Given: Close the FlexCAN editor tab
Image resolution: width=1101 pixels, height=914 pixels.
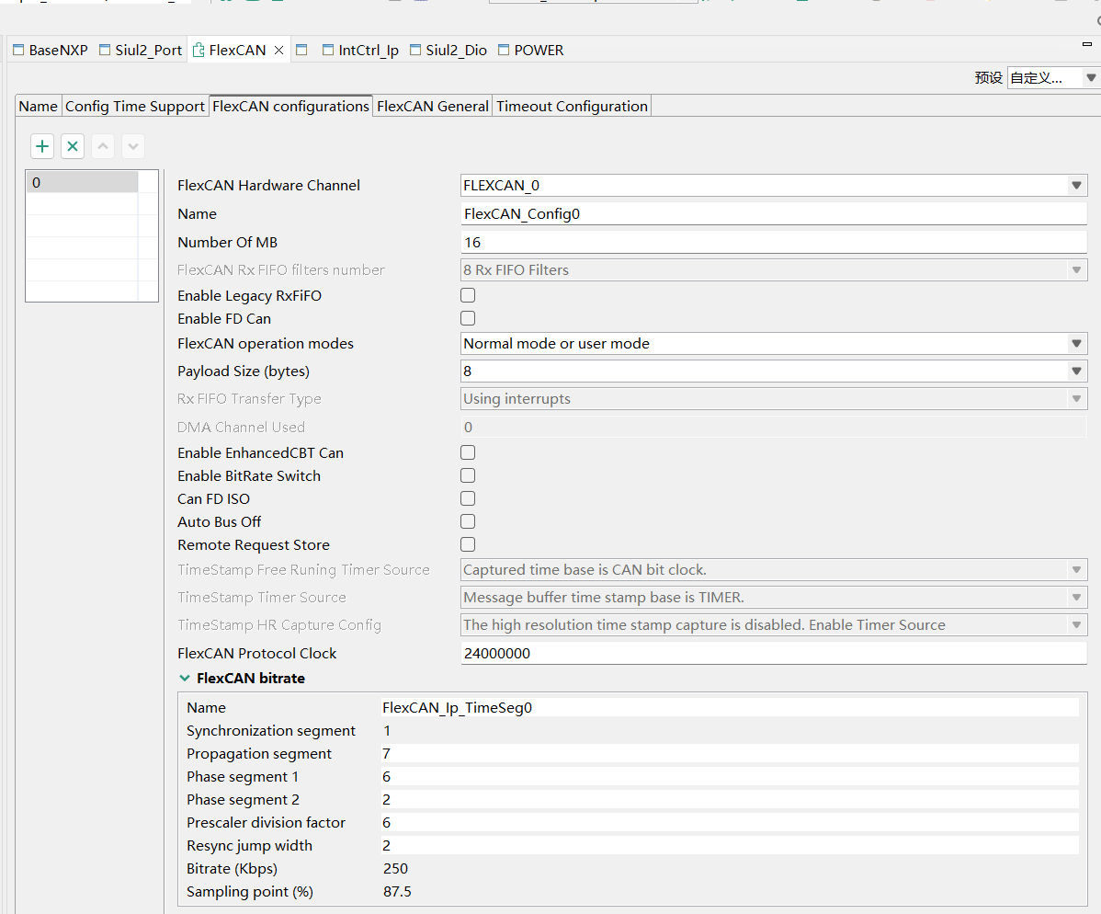Looking at the screenshot, I should tap(278, 50).
